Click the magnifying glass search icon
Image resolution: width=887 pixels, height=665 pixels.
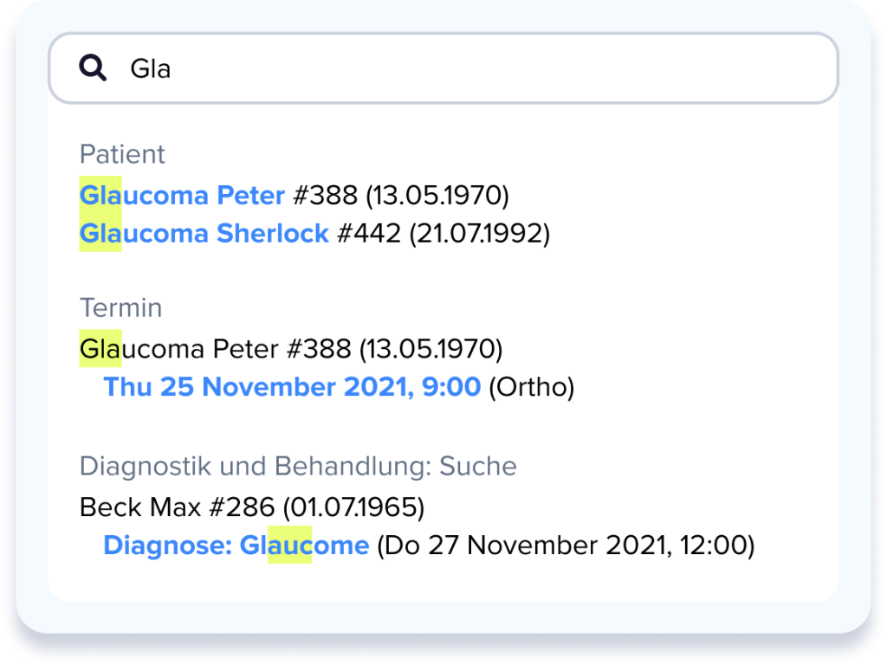93,68
